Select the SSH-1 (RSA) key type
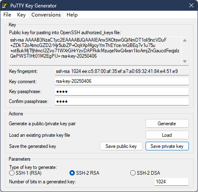 point(25,173)
